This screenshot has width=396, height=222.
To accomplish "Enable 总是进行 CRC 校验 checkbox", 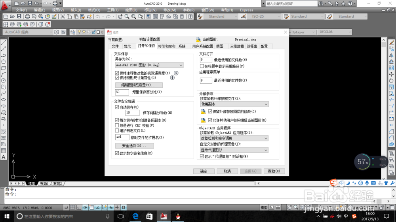I will point(117,125).
